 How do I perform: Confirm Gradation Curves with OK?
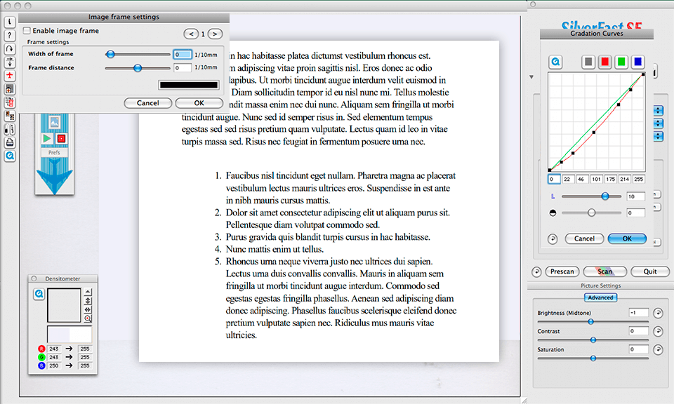click(x=626, y=238)
